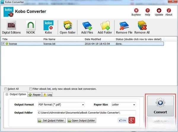Open the BuyNow cart icon
Screen dimensions: 178x132
coord(136,11)
